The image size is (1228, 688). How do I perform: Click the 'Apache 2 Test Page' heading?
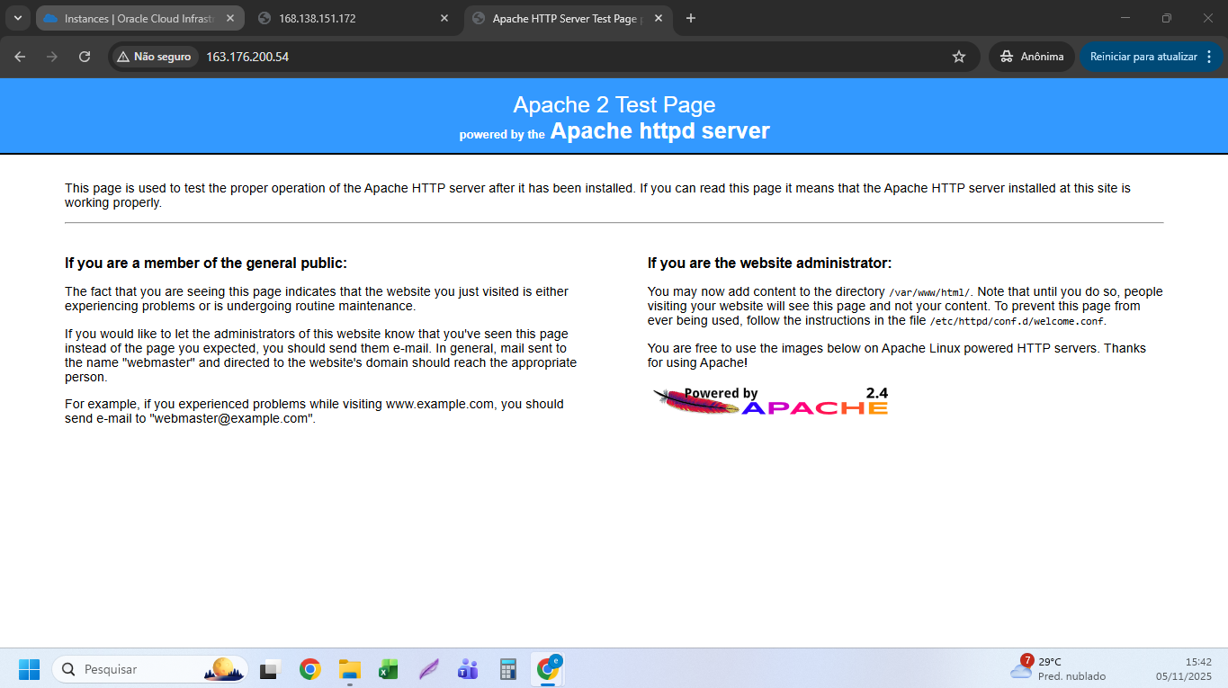point(614,105)
